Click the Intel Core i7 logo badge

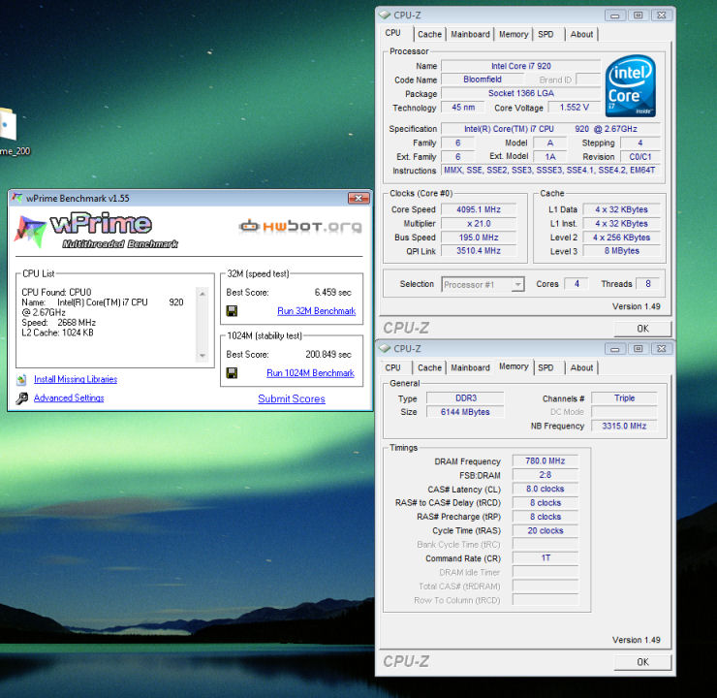pyautogui.click(x=631, y=86)
